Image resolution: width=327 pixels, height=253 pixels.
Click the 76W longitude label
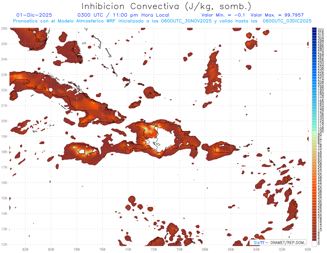[x=102, y=249]
